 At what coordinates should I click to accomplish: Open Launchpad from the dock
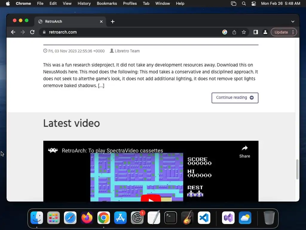tap(53, 218)
